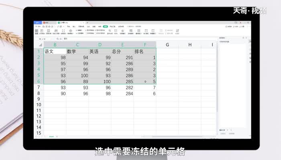
Task: Click the formula bar input field
Action: pos(140,39)
